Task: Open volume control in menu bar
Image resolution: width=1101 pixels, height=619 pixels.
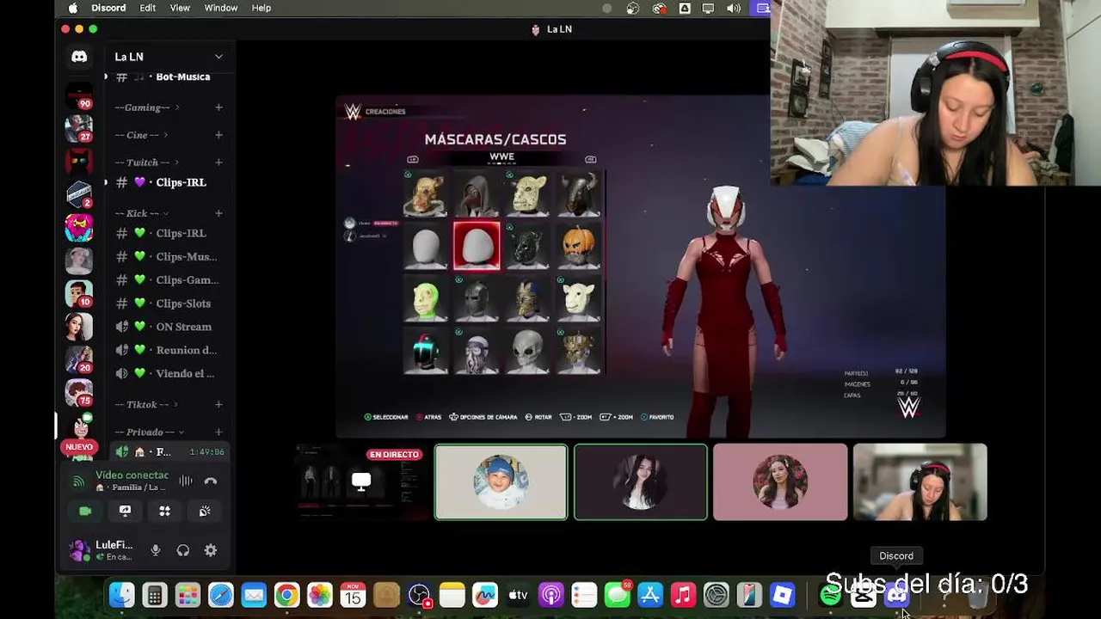Action: [734, 8]
